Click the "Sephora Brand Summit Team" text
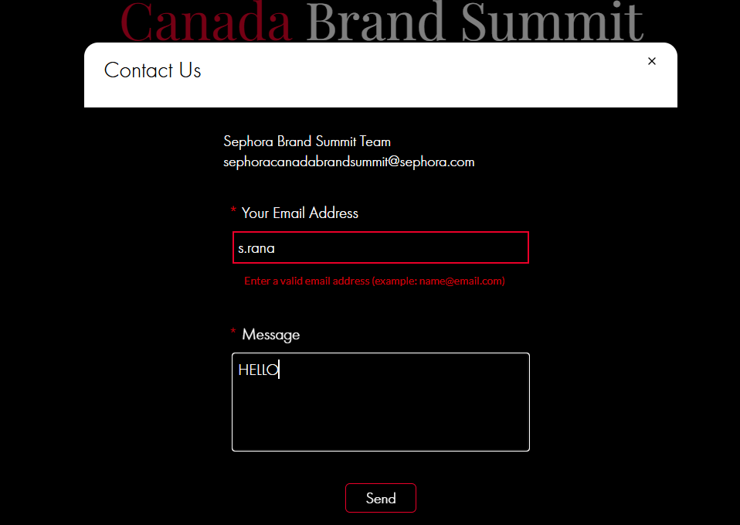The width and height of the screenshot is (740, 525). 307,141
